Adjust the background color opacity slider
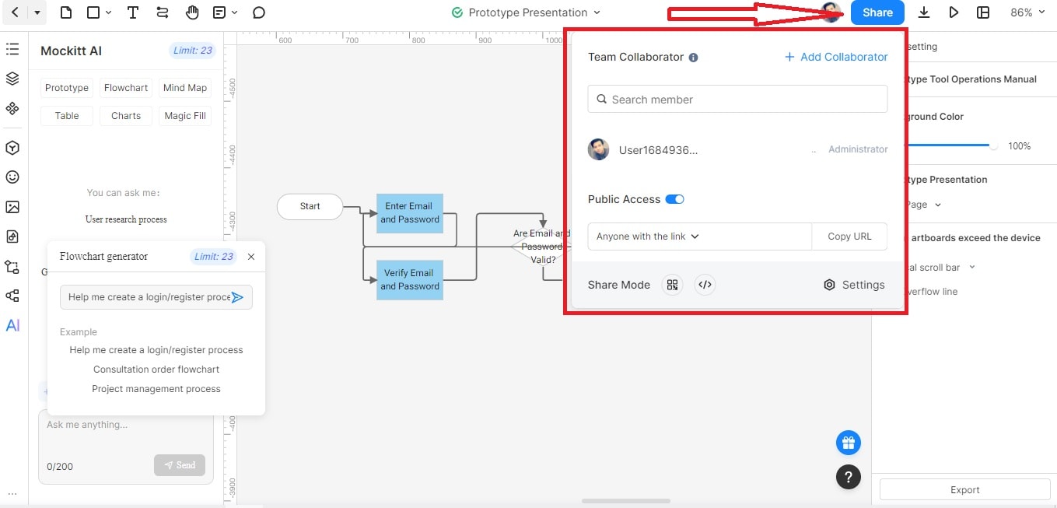The height and width of the screenshot is (508, 1057). click(x=993, y=145)
